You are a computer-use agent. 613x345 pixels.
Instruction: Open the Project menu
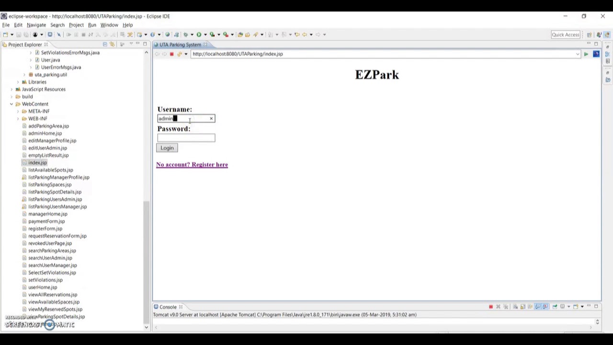pyautogui.click(x=76, y=25)
